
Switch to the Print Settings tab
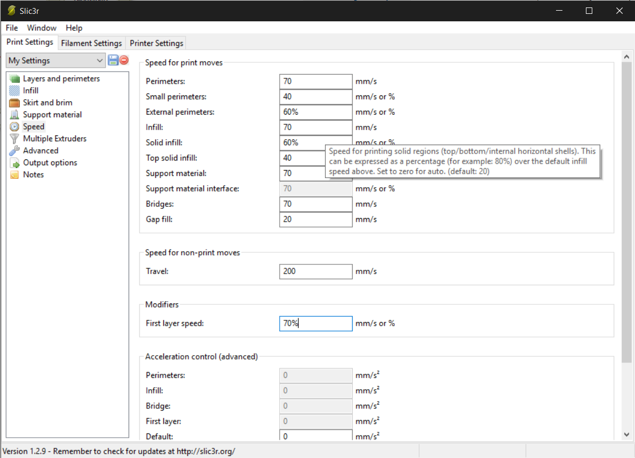[29, 42]
